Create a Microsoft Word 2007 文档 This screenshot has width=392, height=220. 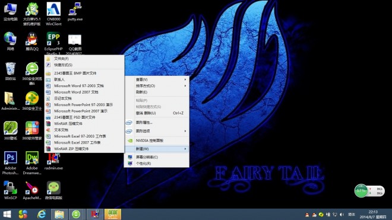[84, 92]
